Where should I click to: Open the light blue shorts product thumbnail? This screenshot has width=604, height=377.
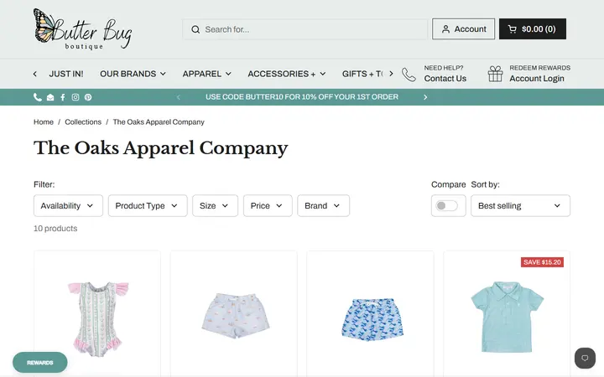click(x=236, y=316)
